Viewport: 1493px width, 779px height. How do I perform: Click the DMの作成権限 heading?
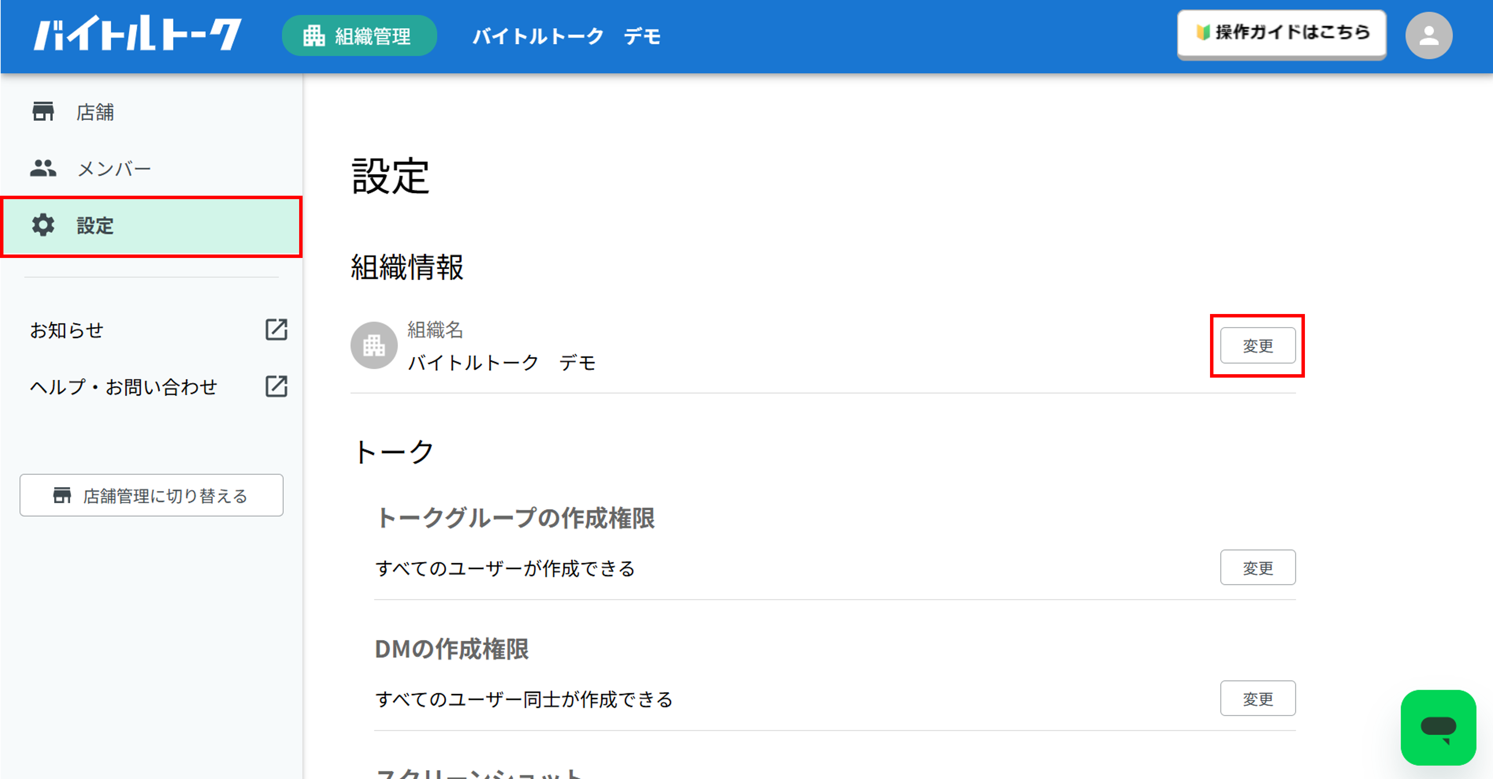point(451,649)
